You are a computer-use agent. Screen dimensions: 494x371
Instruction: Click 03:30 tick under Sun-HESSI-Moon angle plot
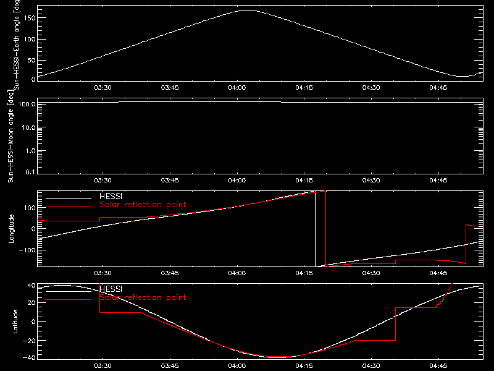pyautogui.click(x=103, y=180)
